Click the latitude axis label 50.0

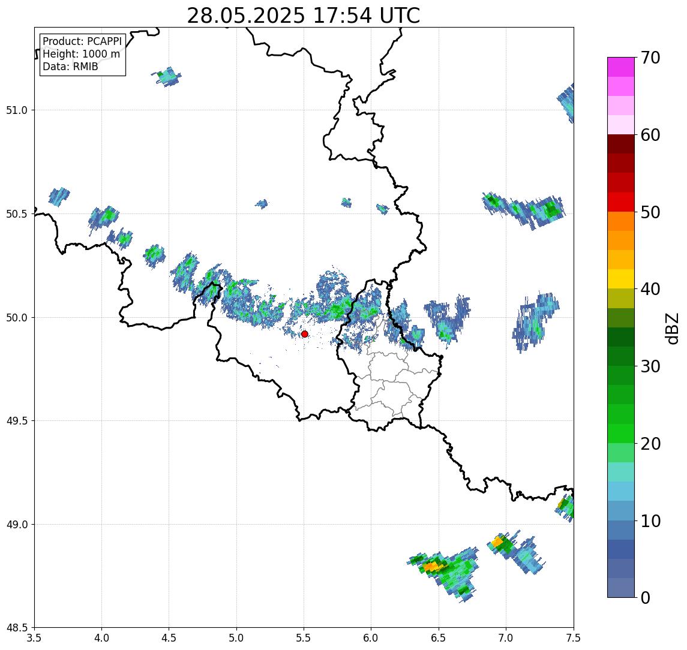17,317
